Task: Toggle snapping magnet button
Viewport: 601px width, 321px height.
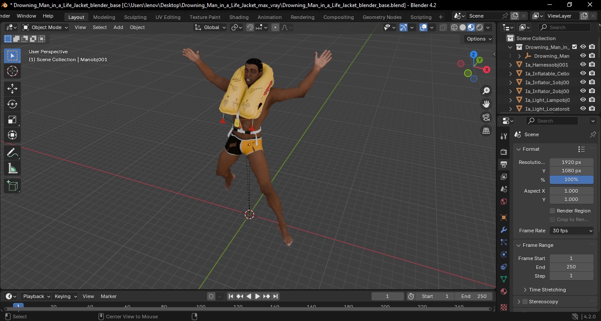Action: point(250,27)
